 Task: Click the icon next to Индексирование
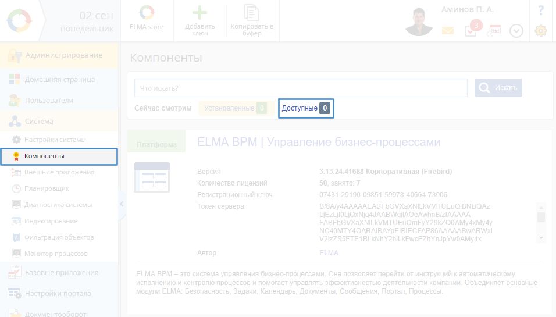16,221
